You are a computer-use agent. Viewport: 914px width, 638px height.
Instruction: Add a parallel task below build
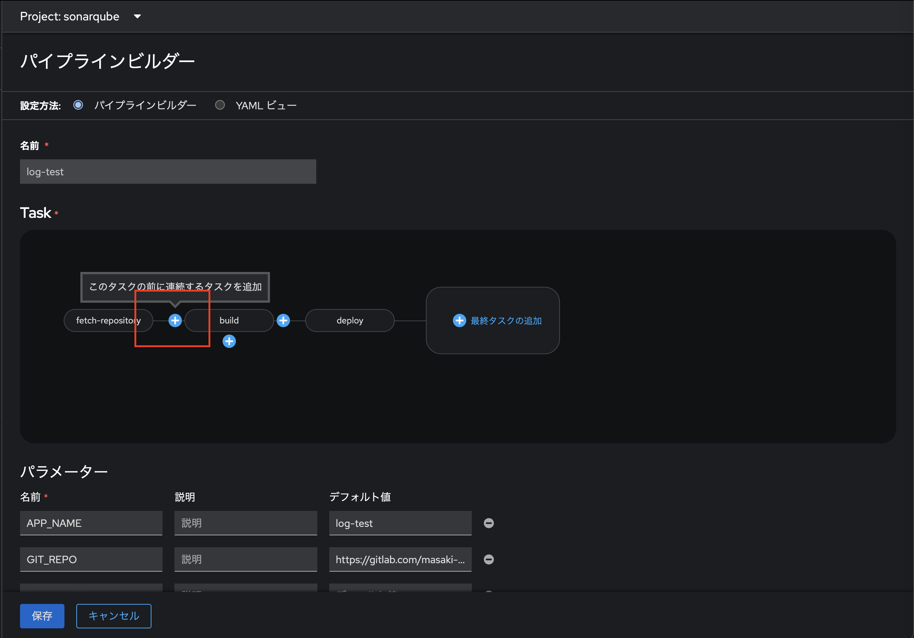pos(229,341)
